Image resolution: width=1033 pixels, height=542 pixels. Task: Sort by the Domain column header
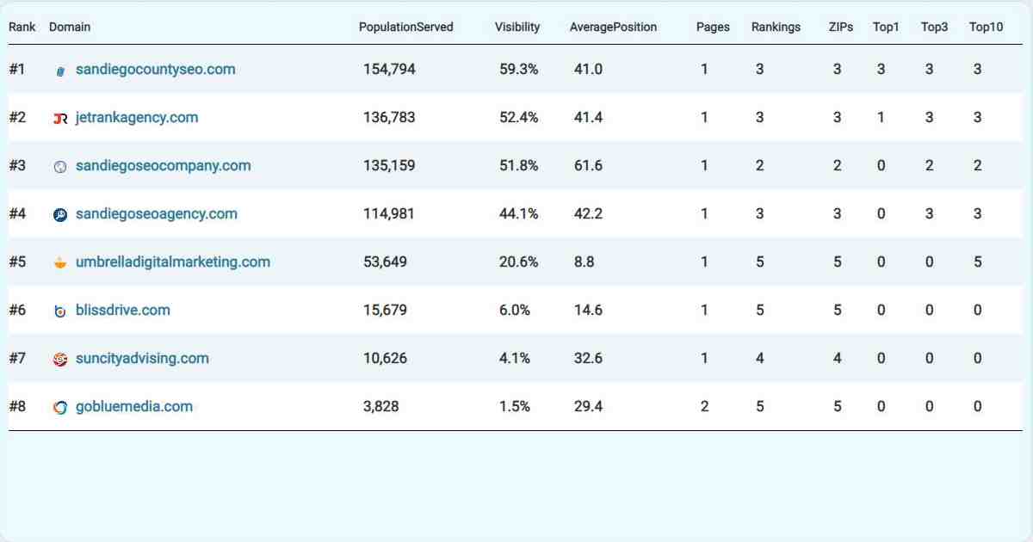70,27
